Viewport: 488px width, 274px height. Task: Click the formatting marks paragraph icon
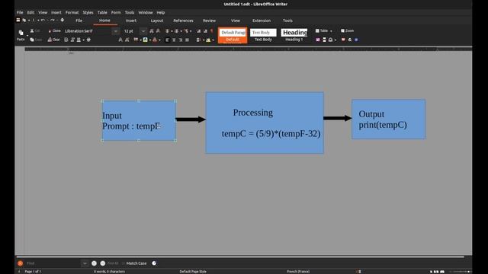click(x=212, y=31)
